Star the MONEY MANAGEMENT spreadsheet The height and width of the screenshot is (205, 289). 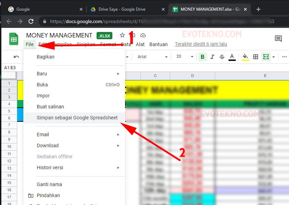coord(122,34)
